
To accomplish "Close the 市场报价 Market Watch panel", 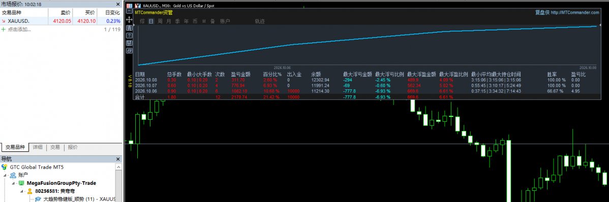I will click(118, 4).
